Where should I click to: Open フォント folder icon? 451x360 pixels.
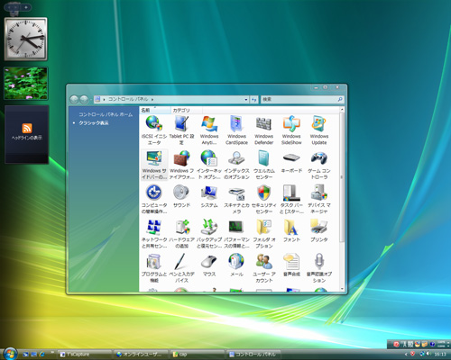291,231
